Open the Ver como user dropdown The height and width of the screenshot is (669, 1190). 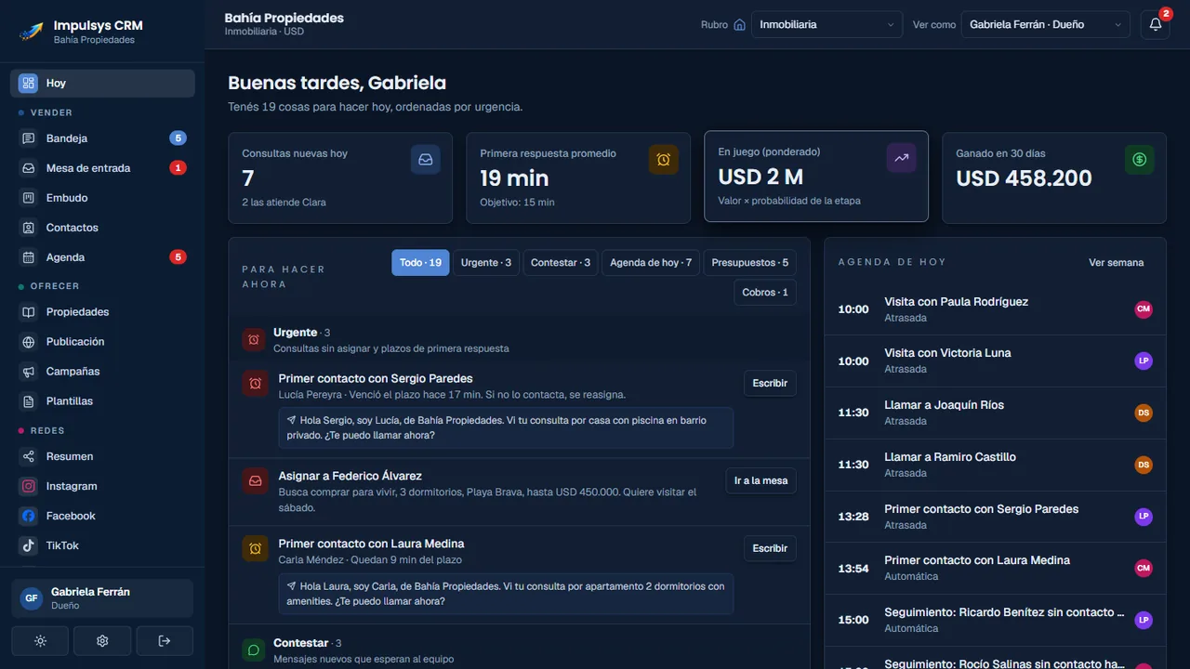click(x=1046, y=25)
